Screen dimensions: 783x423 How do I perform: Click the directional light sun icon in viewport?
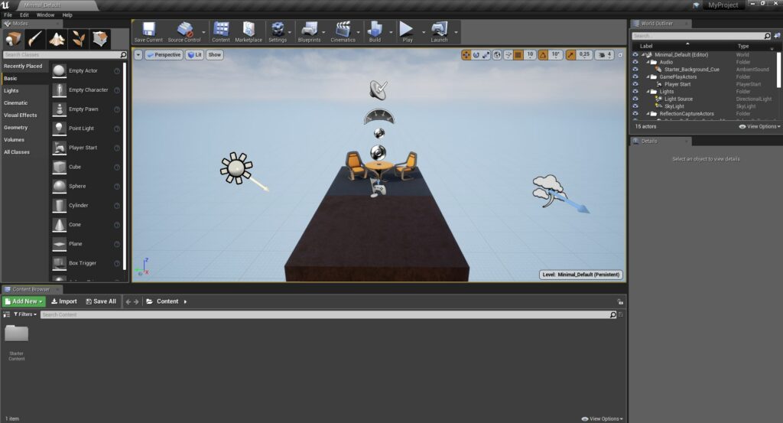pyautogui.click(x=236, y=168)
